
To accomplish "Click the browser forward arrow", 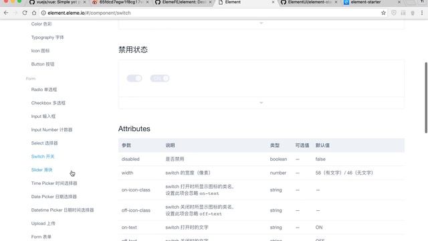I will coord(15,13).
